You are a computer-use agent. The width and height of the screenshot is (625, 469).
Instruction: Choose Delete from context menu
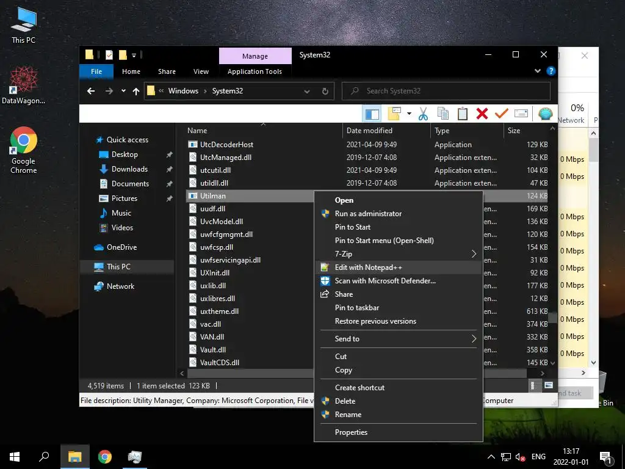[399, 401]
